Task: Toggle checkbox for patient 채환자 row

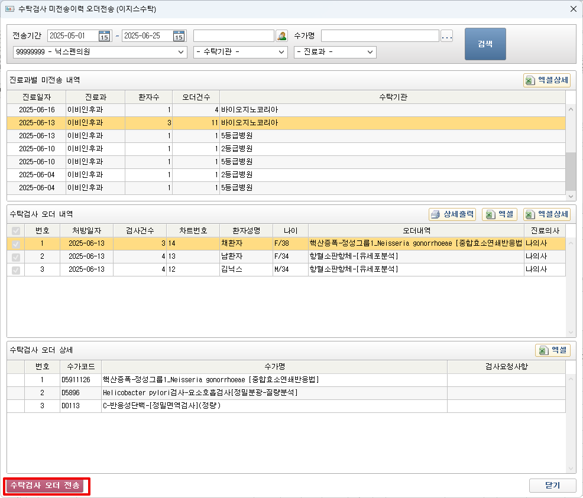Action: (15, 243)
